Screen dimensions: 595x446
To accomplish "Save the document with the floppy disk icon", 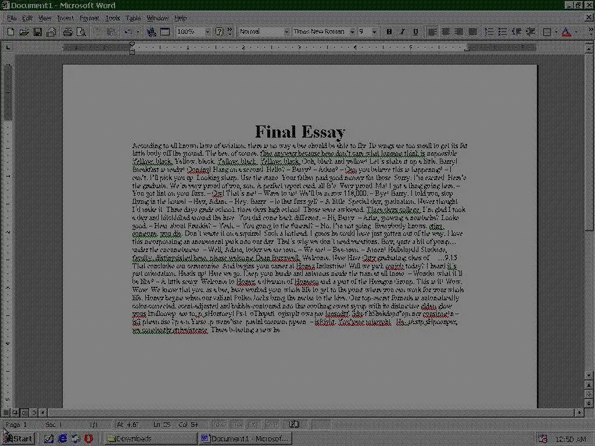I will click(x=37, y=32).
